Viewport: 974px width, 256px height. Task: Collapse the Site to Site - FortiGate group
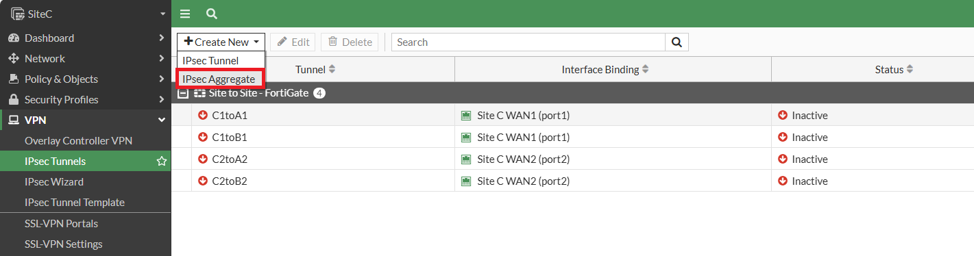pyautogui.click(x=183, y=92)
